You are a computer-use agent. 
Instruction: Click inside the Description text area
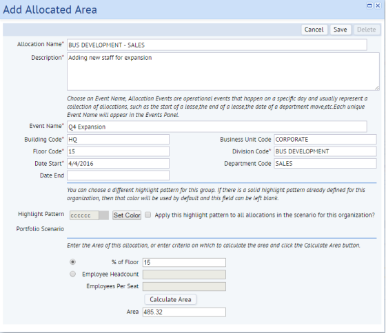click(223, 72)
